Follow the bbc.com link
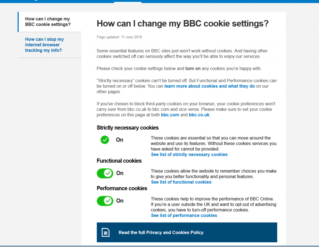Viewport: 319px width, 247px height. (x=170, y=115)
